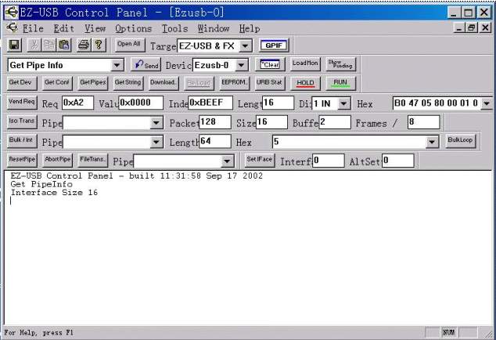The image size is (496, 340).
Task: Click the Save floppy disk icon
Action: 15,45
